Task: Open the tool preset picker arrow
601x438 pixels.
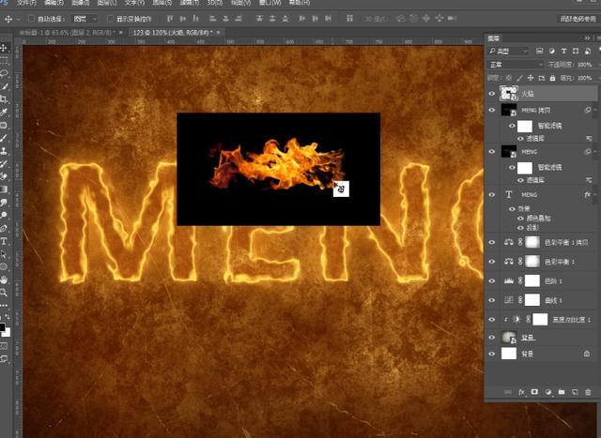Action: pos(19,19)
